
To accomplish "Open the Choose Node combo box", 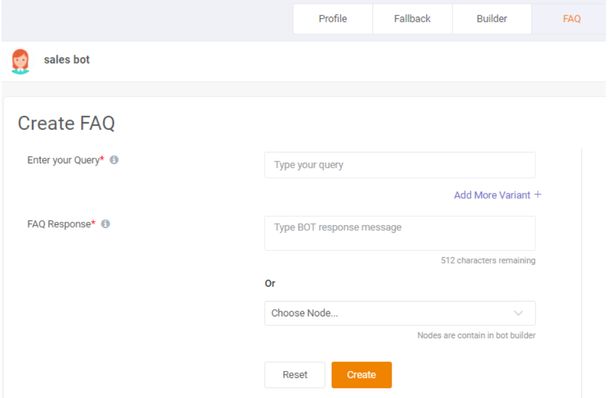I will (x=400, y=313).
